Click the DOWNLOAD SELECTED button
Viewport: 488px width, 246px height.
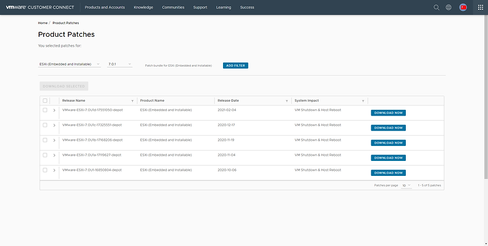point(64,86)
